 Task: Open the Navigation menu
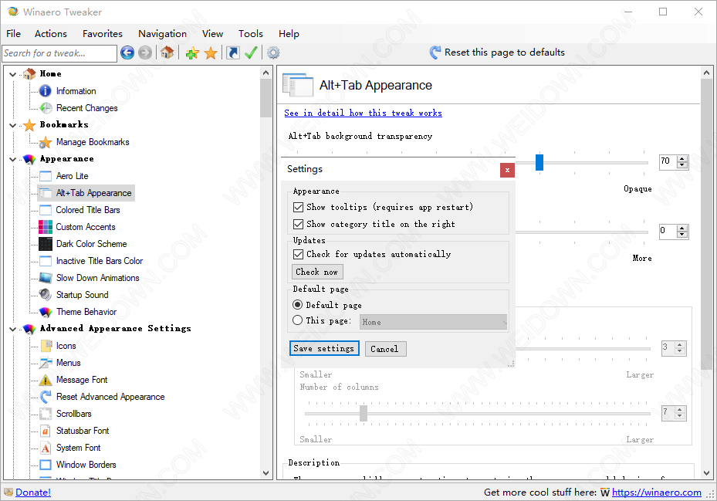(162, 34)
